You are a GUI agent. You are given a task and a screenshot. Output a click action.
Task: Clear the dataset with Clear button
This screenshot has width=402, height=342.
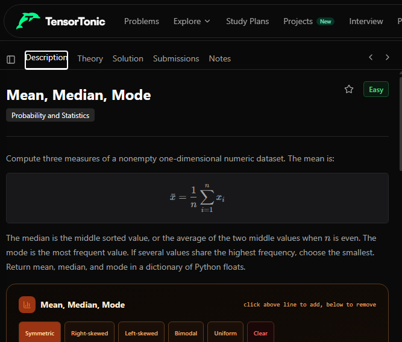coord(260,333)
